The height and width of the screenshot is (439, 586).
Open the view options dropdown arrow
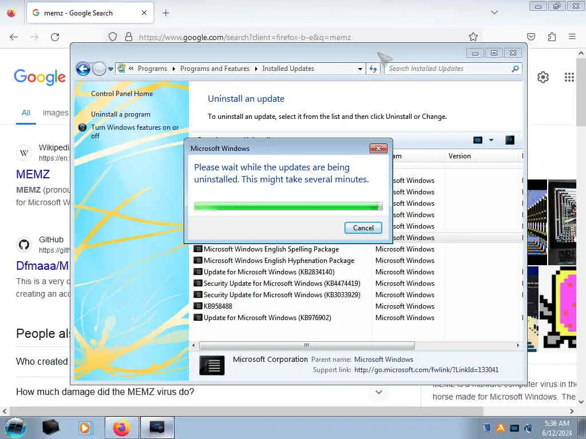pyautogui.click(x=491, y=141)
